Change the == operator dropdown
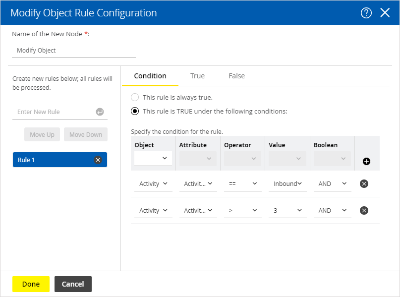Screen dimensions: 400x297 242,184
